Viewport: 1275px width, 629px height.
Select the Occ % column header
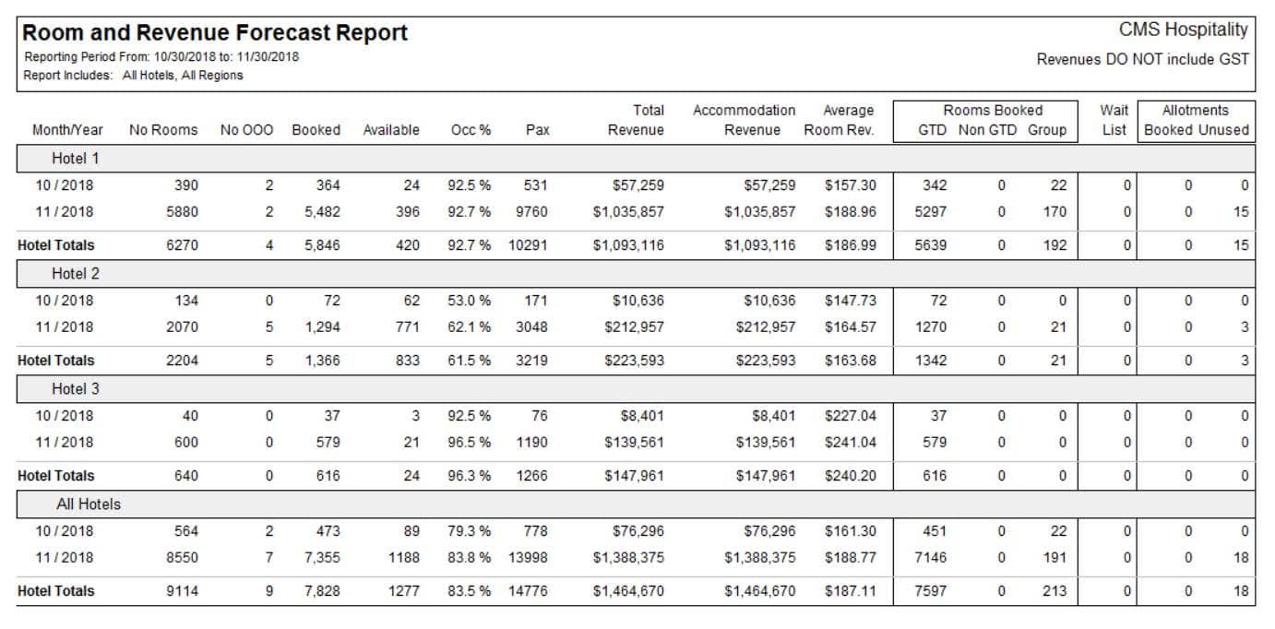click(x=471, y=130)
